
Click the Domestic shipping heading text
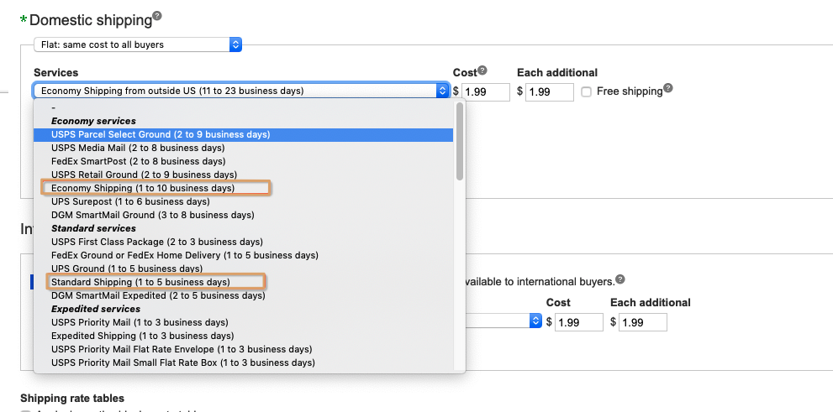point(91,20)
